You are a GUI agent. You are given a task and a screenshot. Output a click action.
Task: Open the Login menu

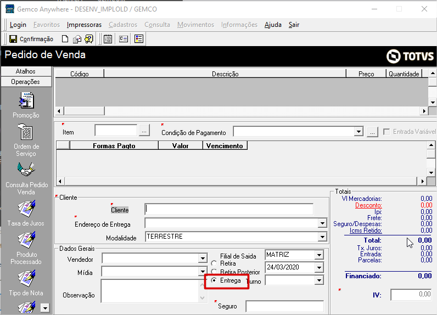click(18, 25)
